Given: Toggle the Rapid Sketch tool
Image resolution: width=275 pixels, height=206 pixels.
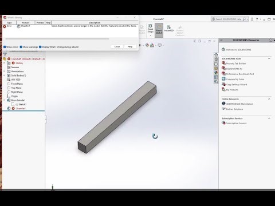Looking at the screenshot, I should point(159,30).
